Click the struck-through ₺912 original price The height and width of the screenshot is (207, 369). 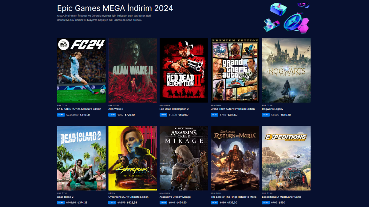[x=121, y=115]
